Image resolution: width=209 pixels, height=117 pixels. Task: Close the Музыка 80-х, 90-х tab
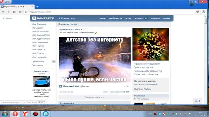pos(32,6)
